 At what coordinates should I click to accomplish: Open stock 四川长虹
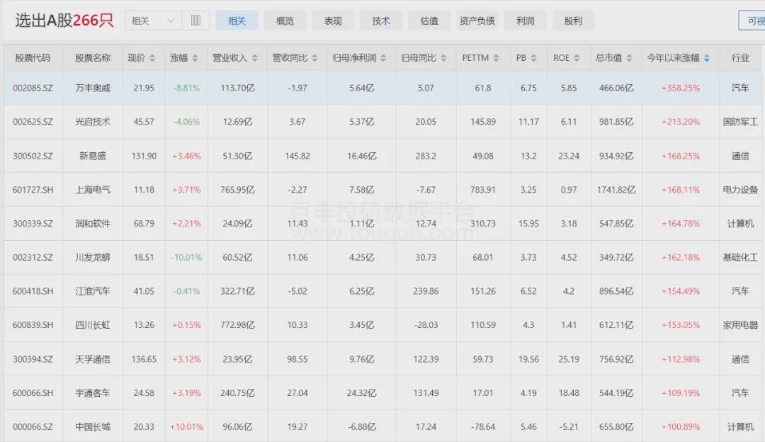tap(93, 325)
